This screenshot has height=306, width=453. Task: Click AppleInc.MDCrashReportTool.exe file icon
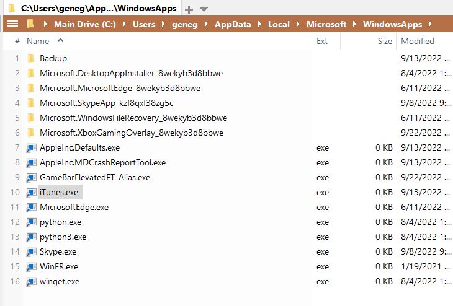[x=31, y=163]
